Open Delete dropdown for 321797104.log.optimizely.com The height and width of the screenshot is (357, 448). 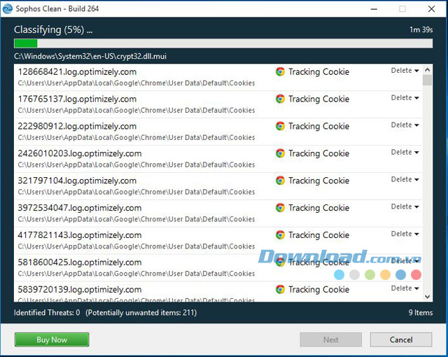coord(405,179)
